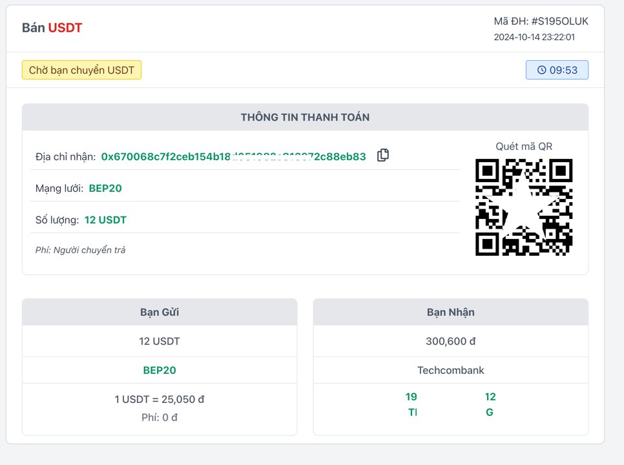Click the green bank account number row
This screenshot has height=465, width=624.
450,397
